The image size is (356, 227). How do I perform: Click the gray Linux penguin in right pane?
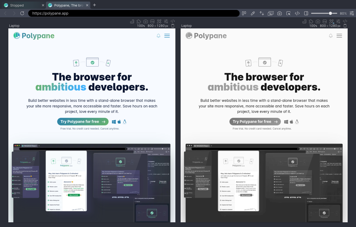click(297, 122)
